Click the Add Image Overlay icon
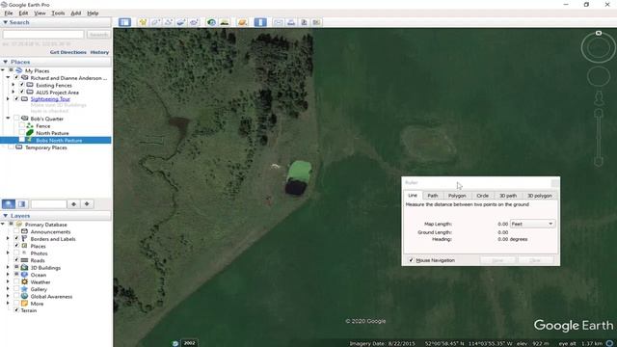Image resolution: width=617 pixels, height=347 pixels. (181, 22)
